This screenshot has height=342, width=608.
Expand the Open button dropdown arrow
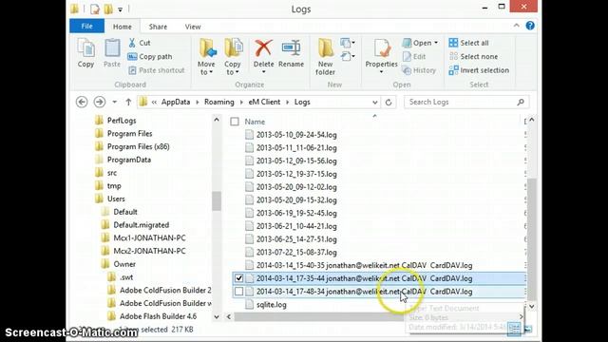point(436,43)
